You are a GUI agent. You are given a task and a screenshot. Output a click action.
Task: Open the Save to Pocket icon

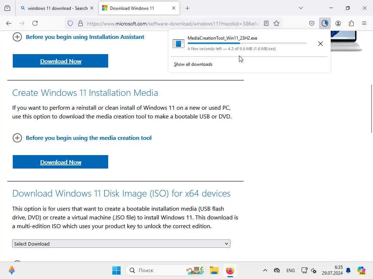coord(312,23)
